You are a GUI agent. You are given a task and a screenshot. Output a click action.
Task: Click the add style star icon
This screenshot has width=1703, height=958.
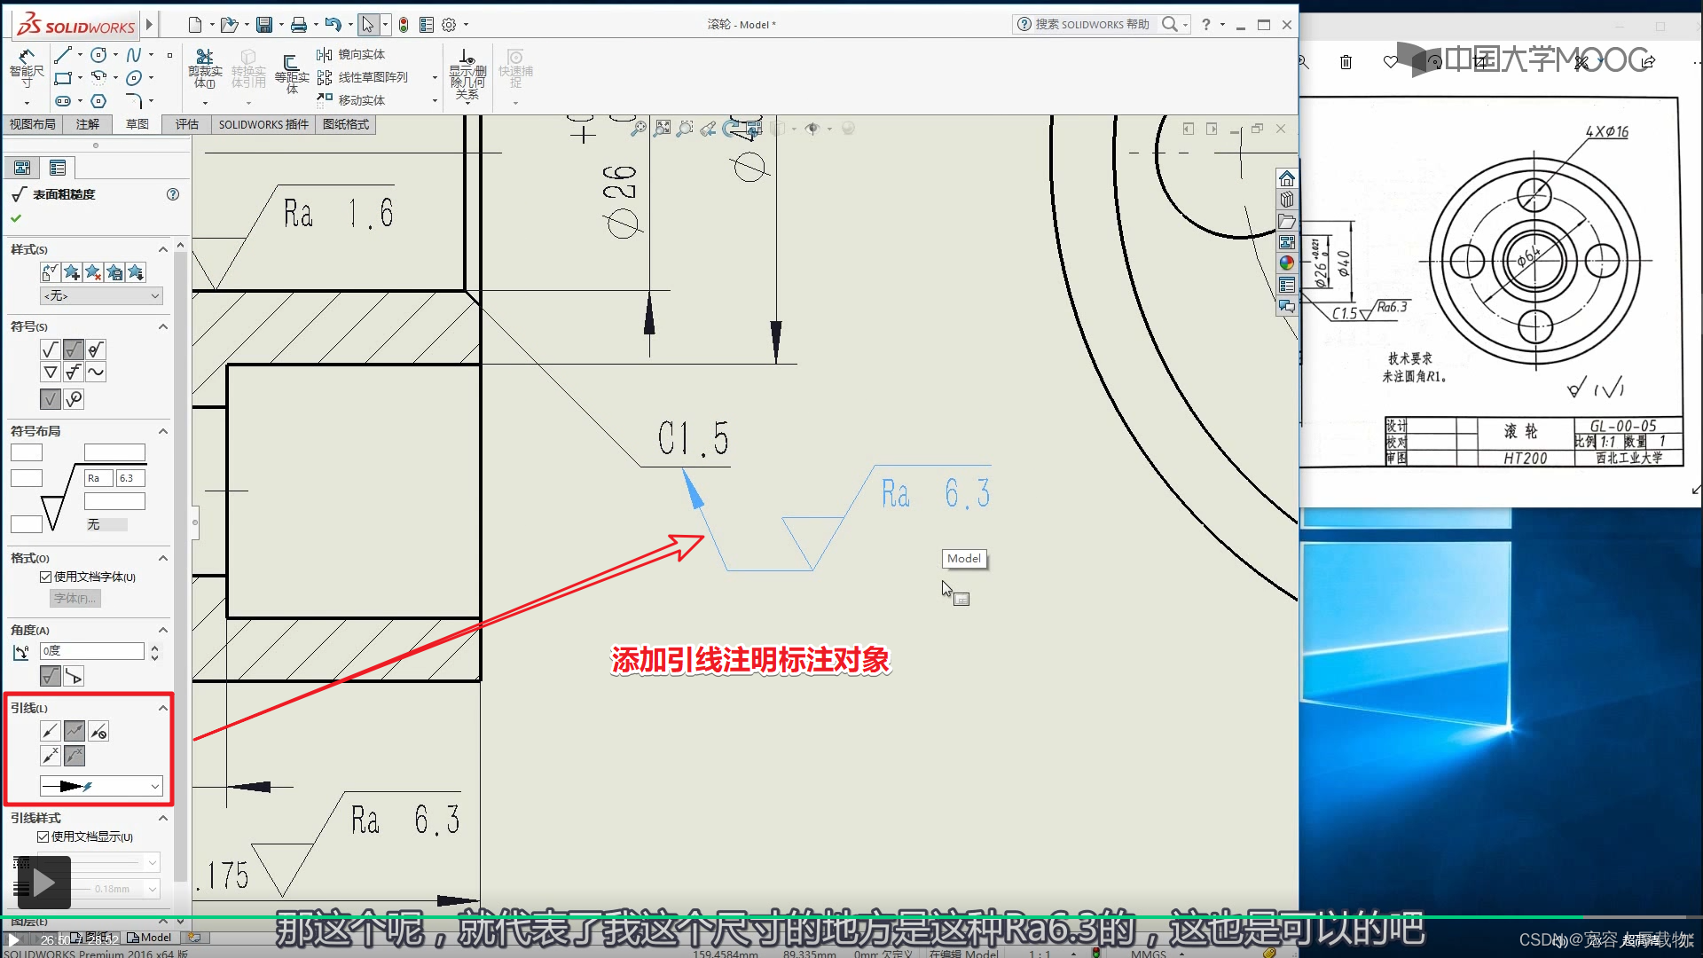[72, 272]
